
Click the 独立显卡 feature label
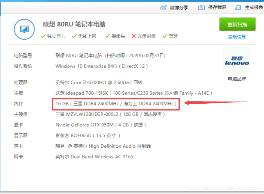(56, 36)
